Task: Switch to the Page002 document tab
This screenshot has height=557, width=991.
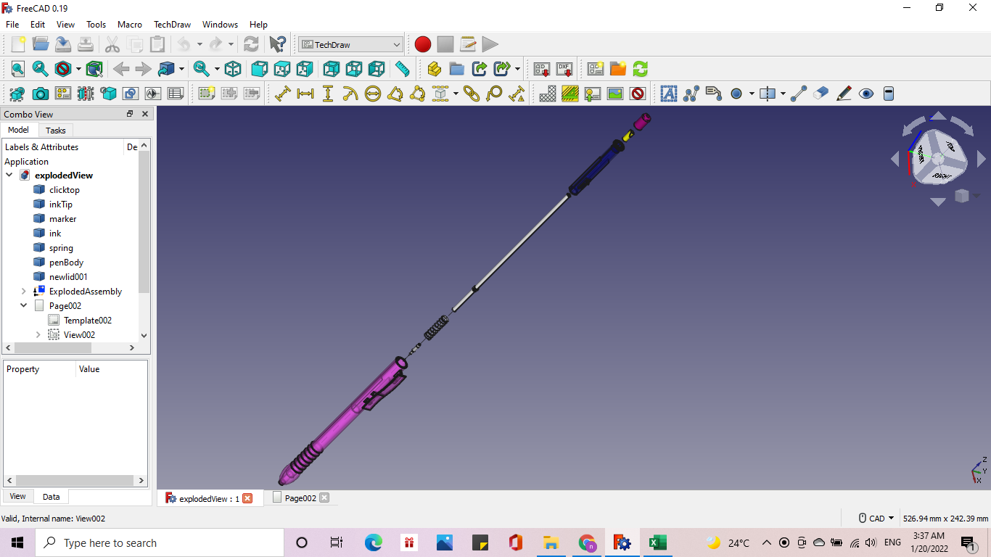Action: (300, 498)
